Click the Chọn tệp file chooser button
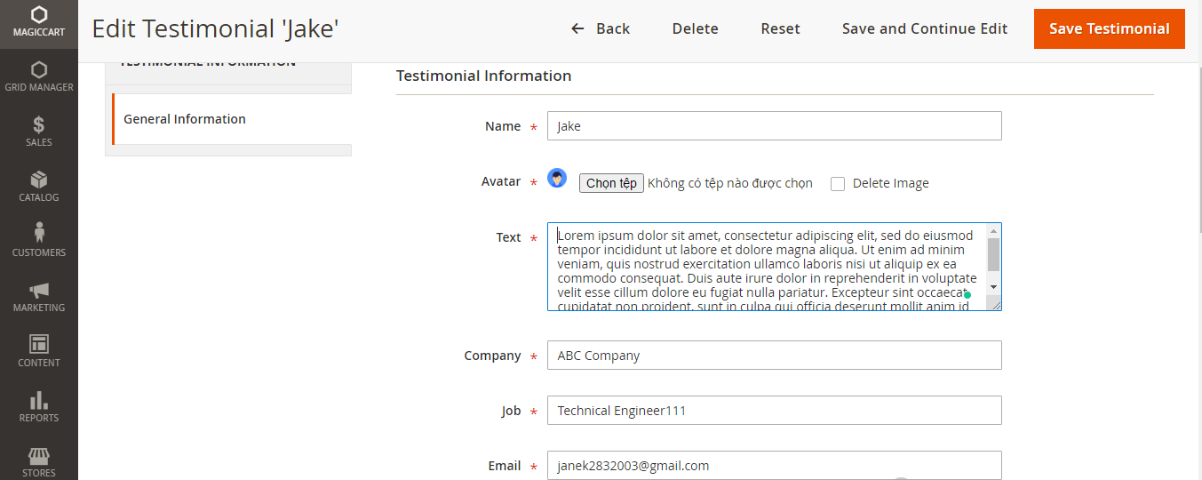The width and height of the screenshot is (1202, 480). 611,183
